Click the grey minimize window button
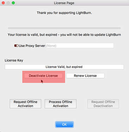This screenshot has height=132, width=129. click(8, 3)
